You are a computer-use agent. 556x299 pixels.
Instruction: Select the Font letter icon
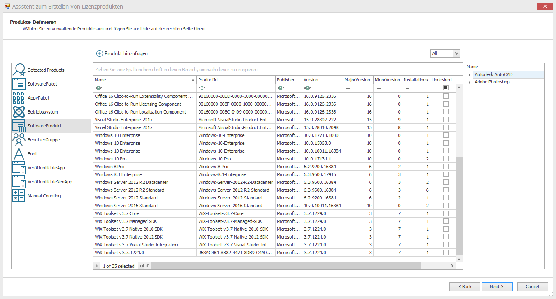(x=19, y=154)
